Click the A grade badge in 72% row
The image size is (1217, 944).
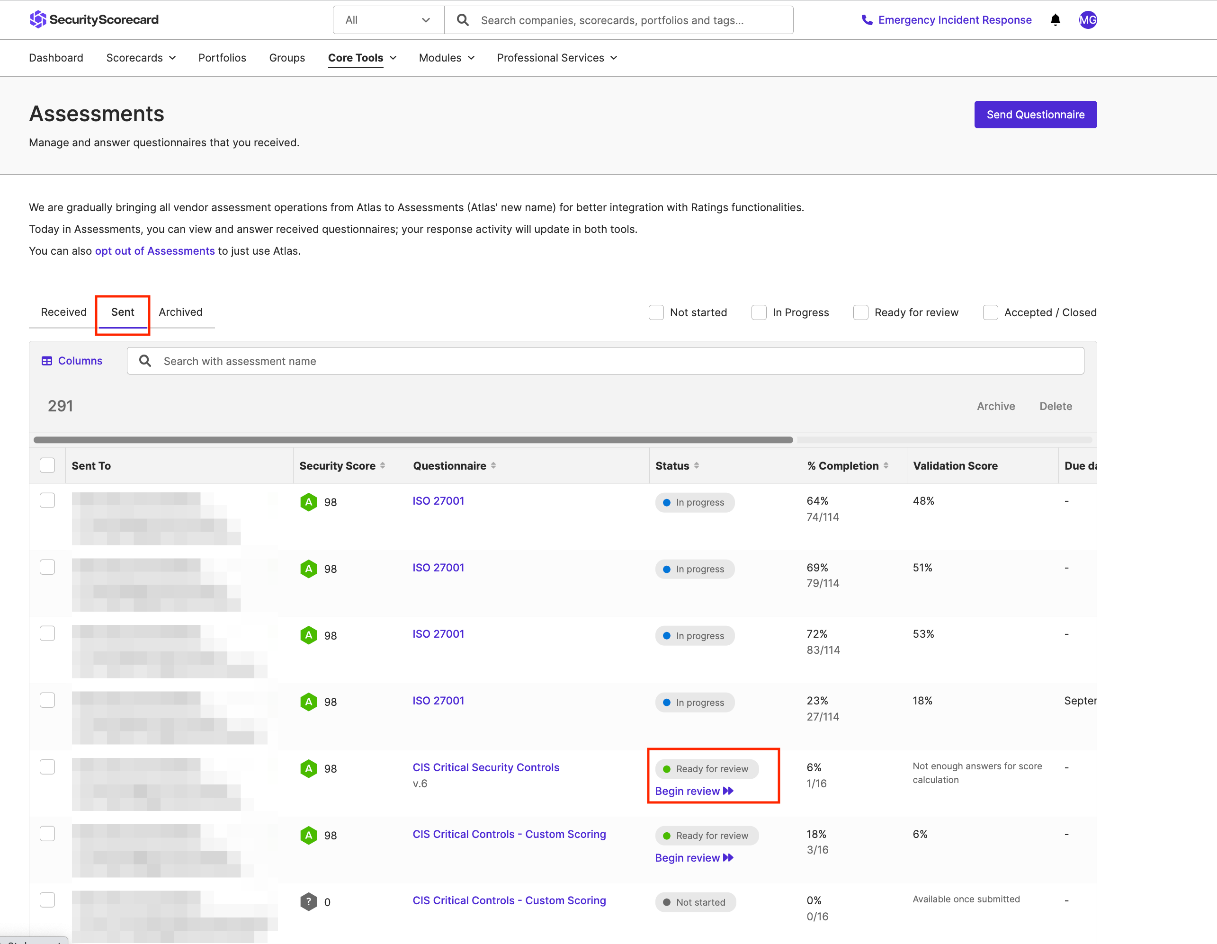(309, 635)
